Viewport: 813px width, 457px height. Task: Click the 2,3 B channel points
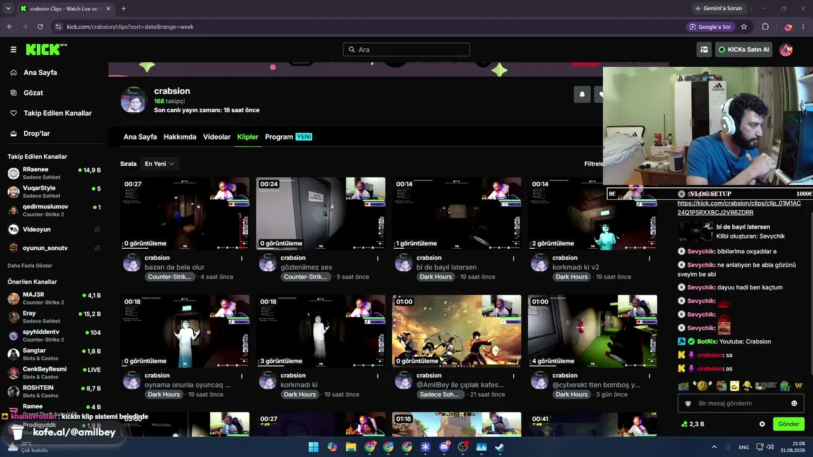point(692,424)
